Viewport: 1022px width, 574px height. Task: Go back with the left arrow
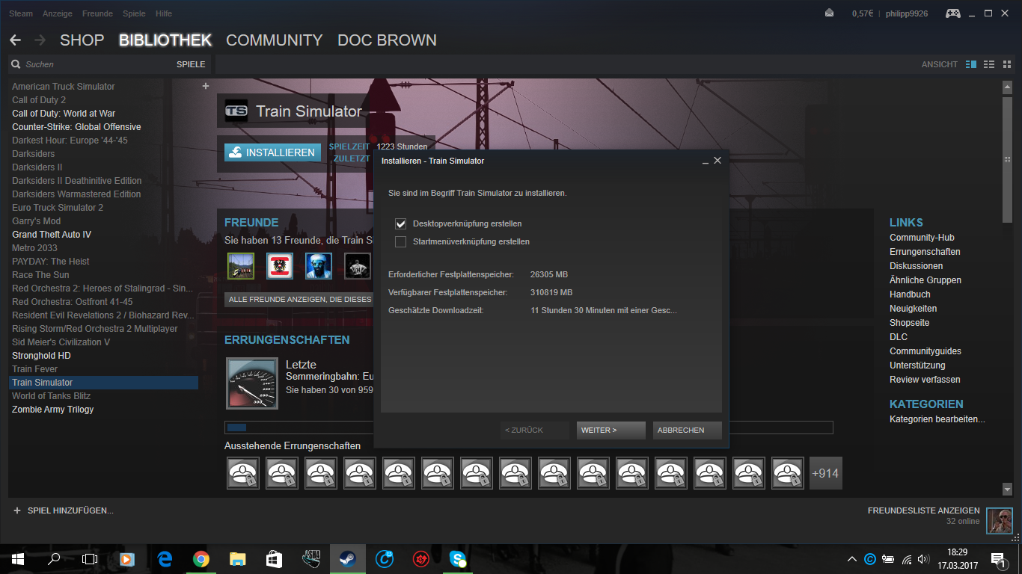(15, 40)
